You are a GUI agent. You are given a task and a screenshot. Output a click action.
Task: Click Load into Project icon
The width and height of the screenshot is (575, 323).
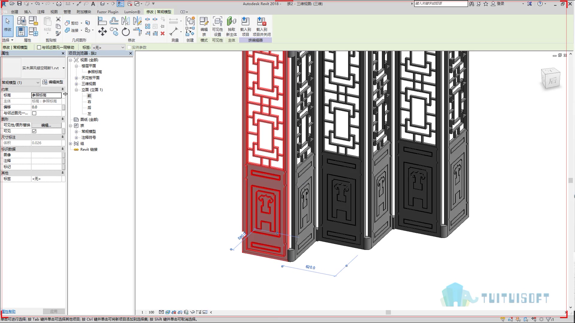[245, 26]
